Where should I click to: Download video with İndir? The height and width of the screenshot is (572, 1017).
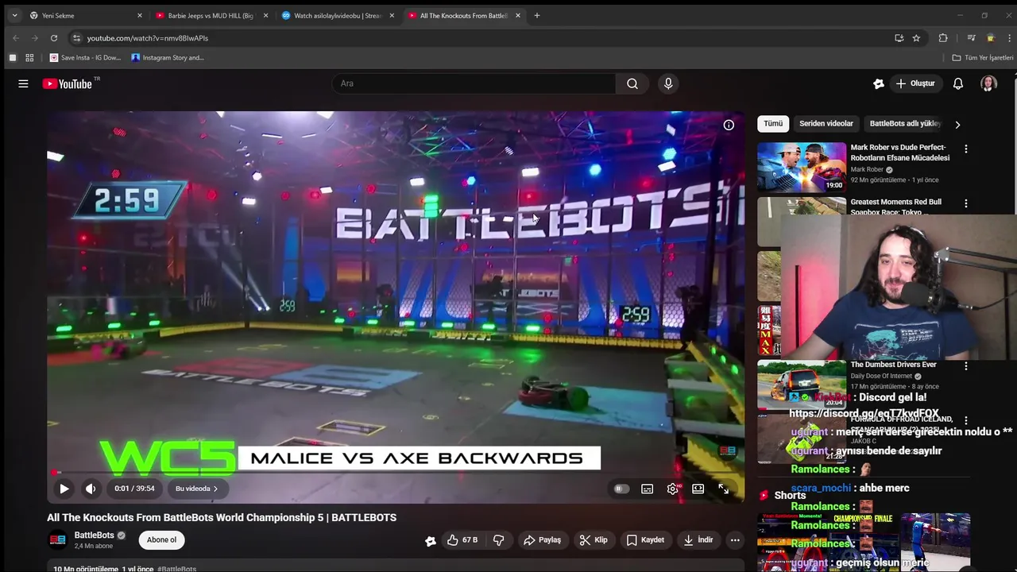point(698,540)
